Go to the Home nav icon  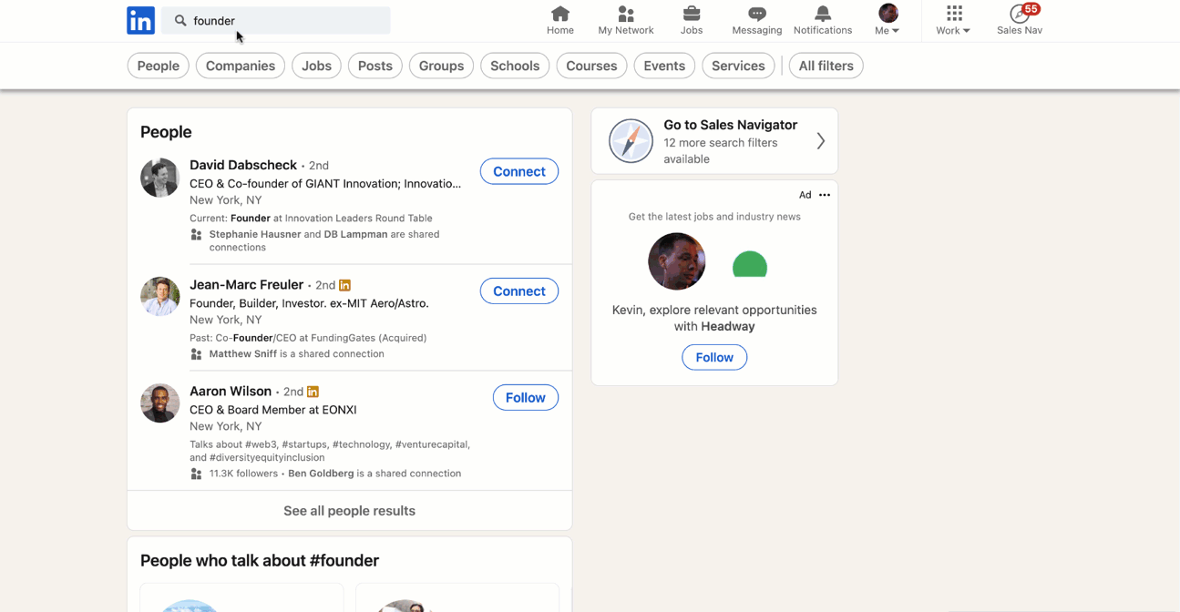coord(560,14)
